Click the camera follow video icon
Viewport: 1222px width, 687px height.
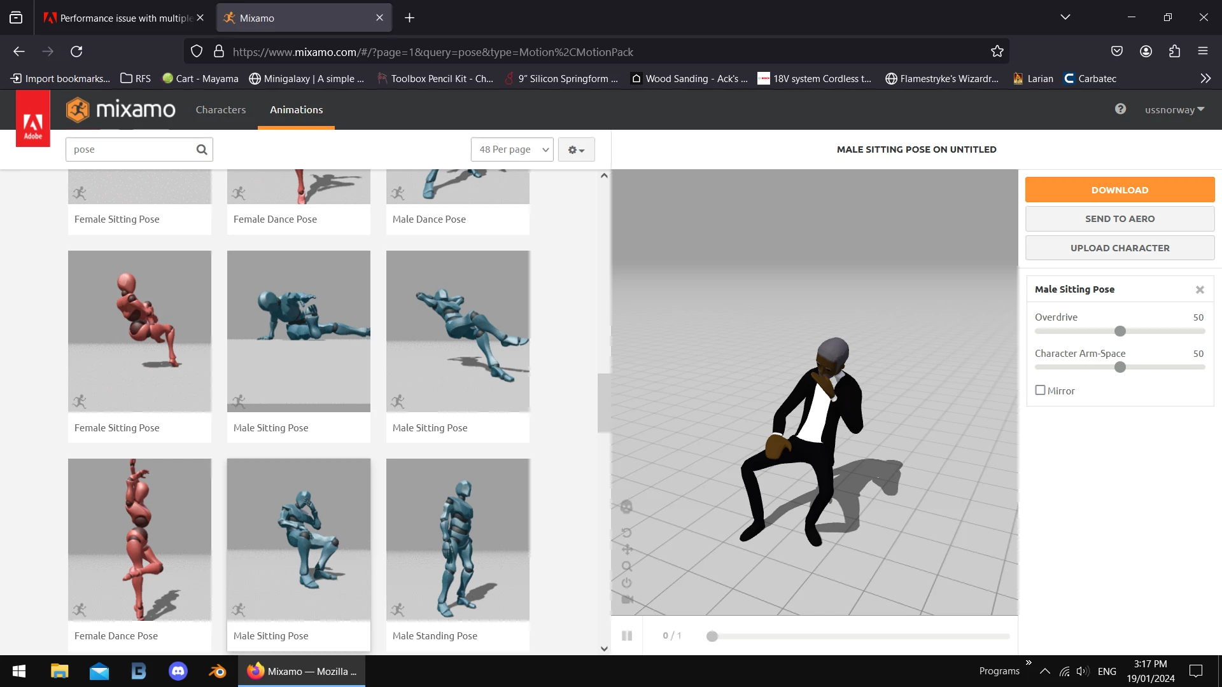point(627,599)
